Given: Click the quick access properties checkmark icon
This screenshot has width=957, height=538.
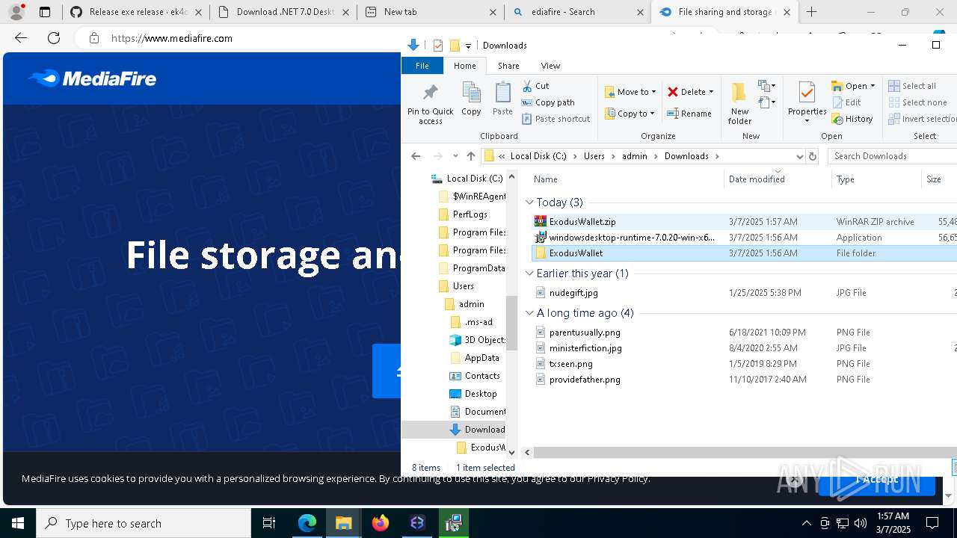Looking at the screenshot, I should 438,46.
